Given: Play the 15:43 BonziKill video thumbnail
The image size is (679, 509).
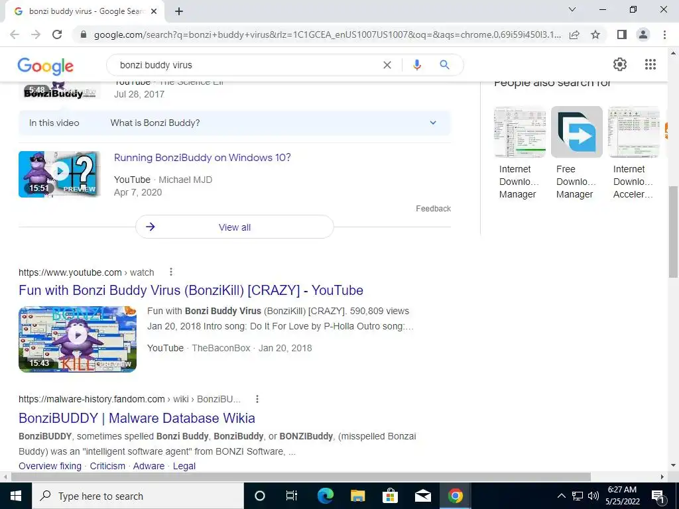Looking at the screenshot, I should pyautogui.click(x=78, y=339).
